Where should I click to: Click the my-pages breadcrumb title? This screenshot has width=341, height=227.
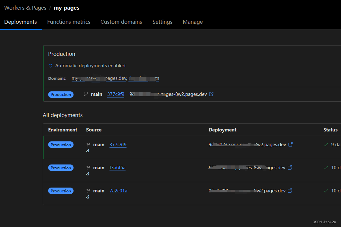click(x=66, y=8)
